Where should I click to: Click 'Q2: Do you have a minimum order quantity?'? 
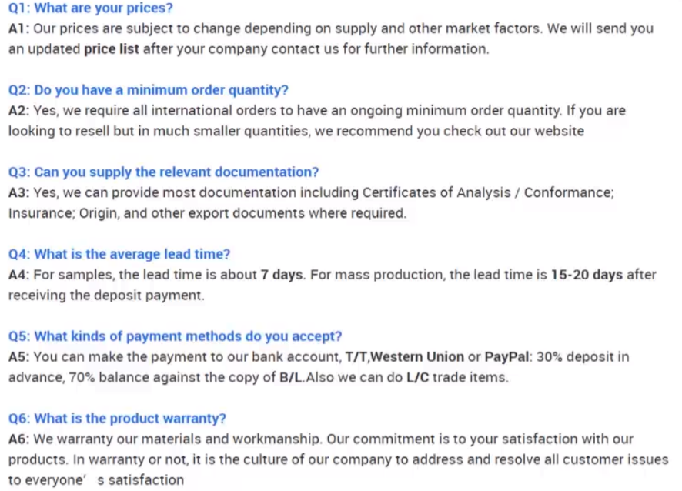click(x=149, y=90)
